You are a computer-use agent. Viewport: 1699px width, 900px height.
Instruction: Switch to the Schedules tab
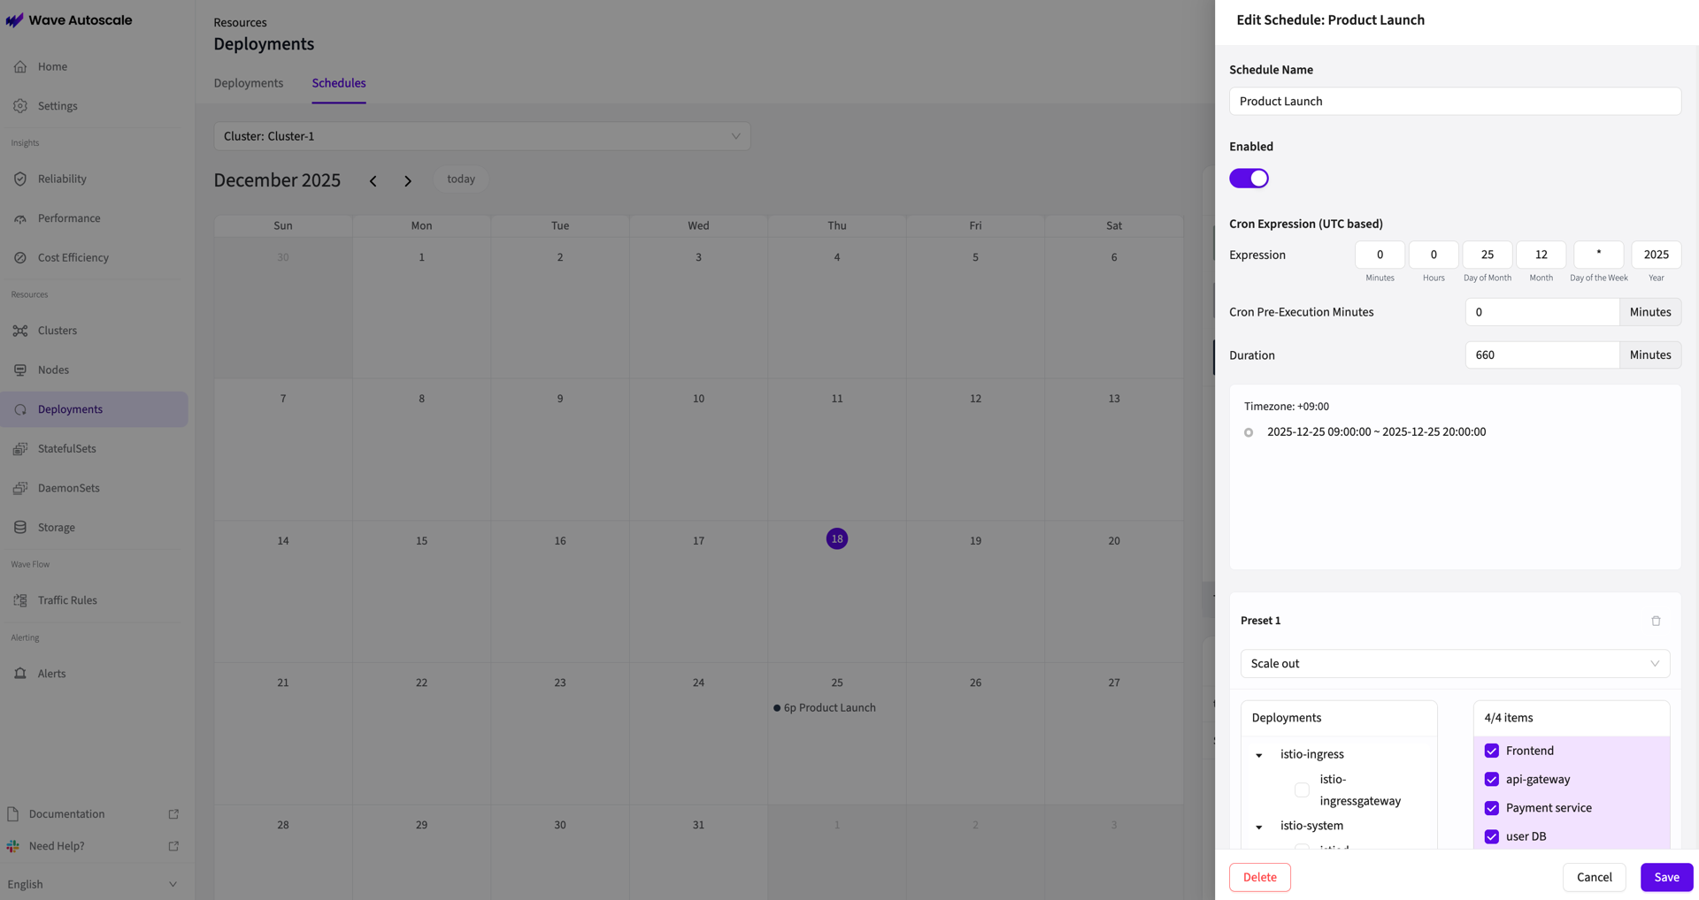[339, 83]
